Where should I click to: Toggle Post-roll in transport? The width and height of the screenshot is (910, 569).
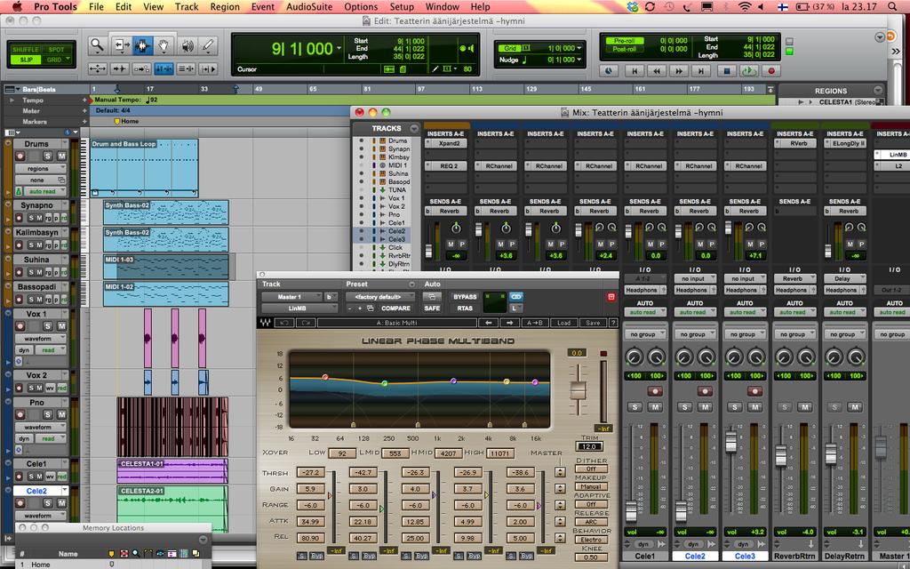click(625, 49)
